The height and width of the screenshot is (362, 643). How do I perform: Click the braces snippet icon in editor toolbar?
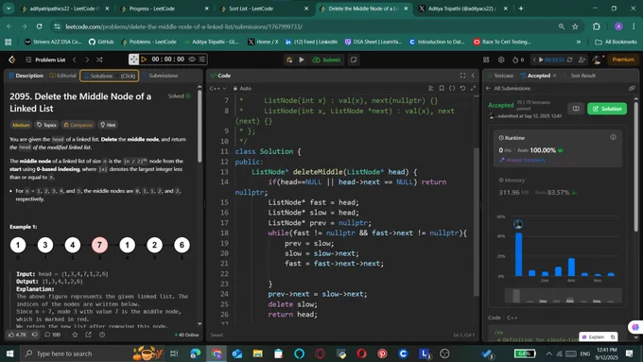[452, 88]
